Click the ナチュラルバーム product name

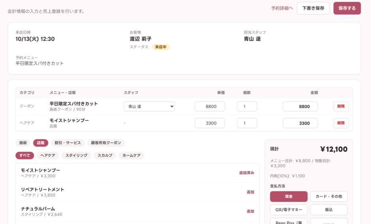38,209
